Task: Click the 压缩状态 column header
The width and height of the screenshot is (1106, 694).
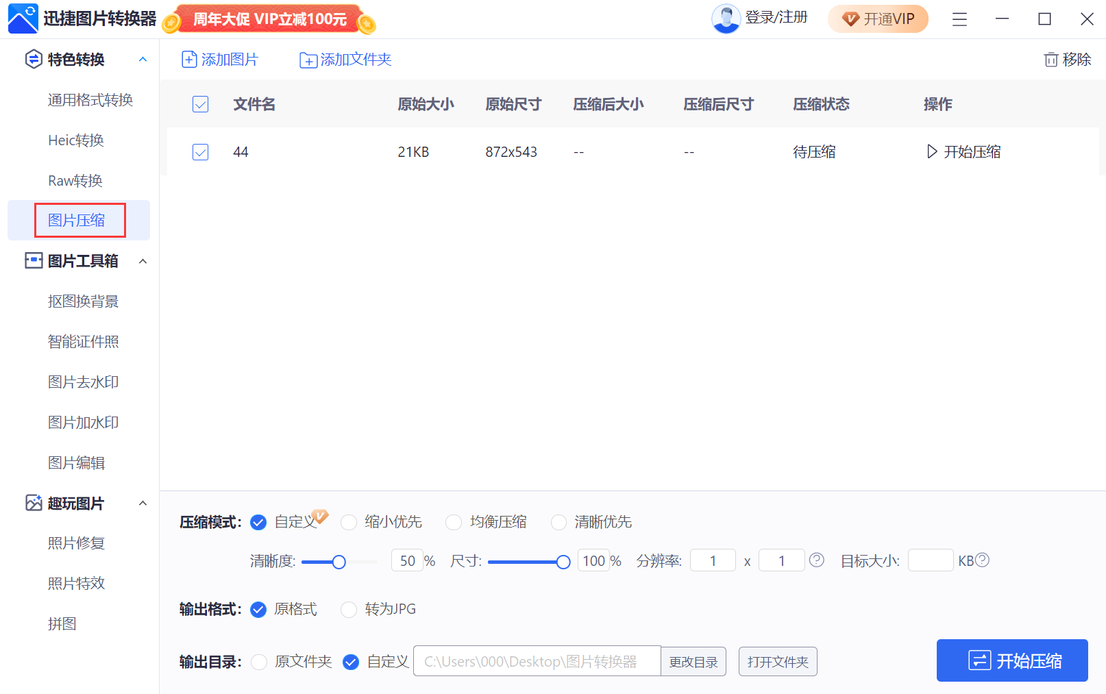Action: coord(821,104)
